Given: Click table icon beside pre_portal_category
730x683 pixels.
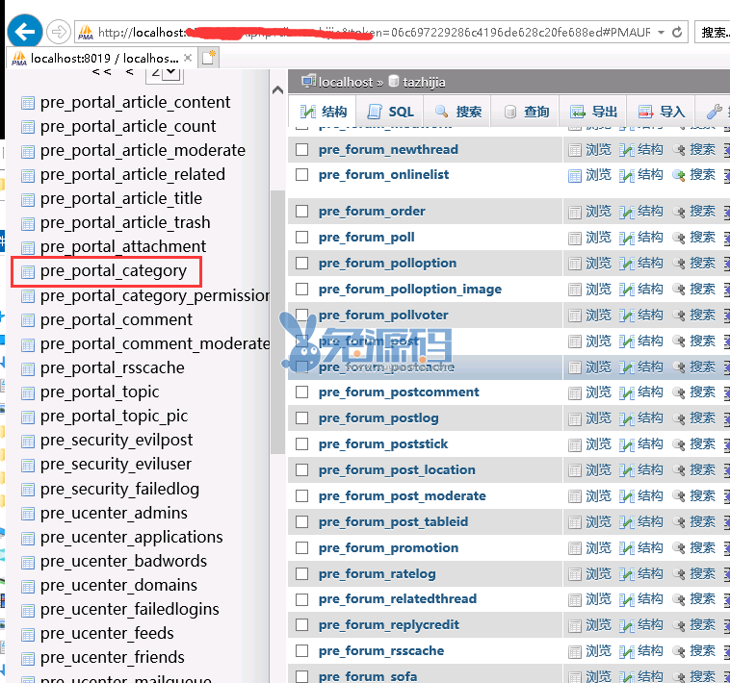Looking at the screenshot, I should click(28, 271).
